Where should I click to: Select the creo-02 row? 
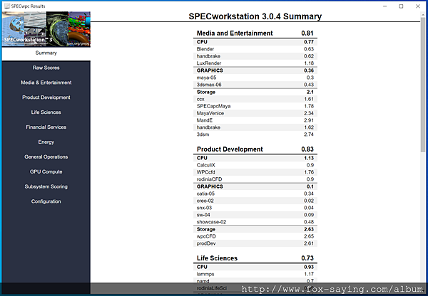(255, 201)
